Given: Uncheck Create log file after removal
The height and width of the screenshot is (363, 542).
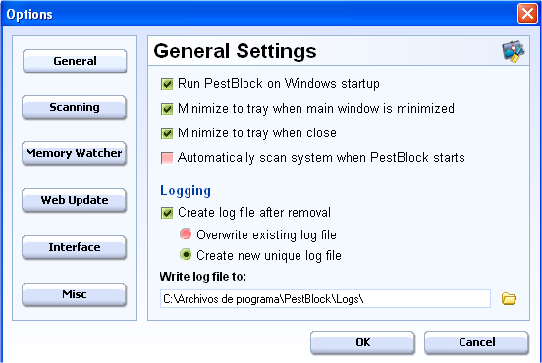Looking at the screenshot, I should (x=167, y=213).
